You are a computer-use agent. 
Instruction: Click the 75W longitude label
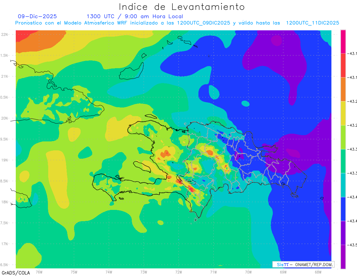(x=74, y=272)
